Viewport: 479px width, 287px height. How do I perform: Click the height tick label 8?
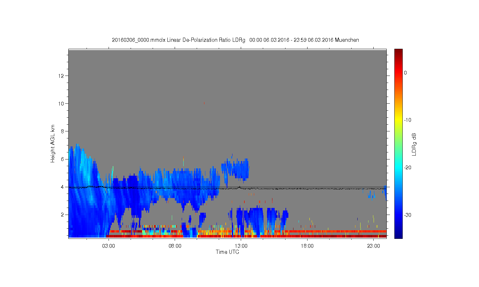coord(63,131)
